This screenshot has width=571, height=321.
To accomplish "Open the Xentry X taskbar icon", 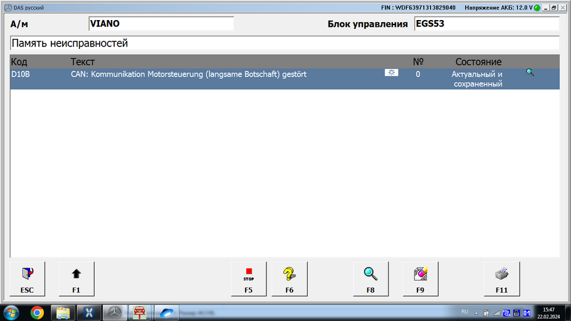I will (89, 313).
